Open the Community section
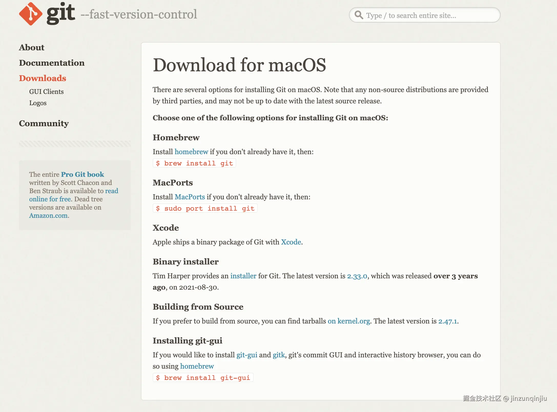The image size is (557, 412). (x=44, y=123)
